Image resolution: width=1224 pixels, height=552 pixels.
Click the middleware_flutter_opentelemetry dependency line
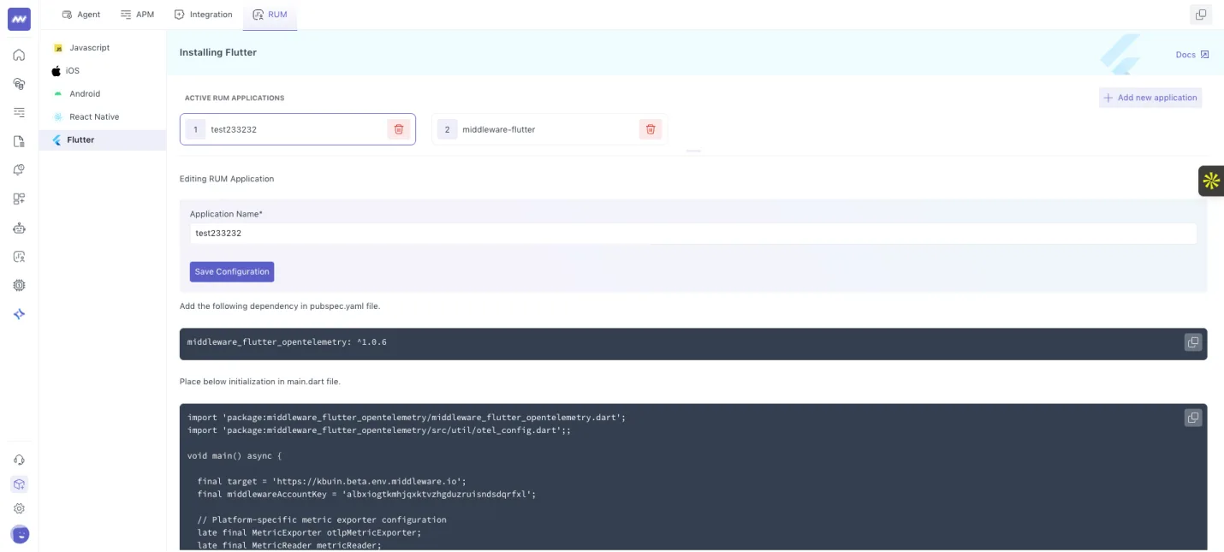[x=287, y=342]
